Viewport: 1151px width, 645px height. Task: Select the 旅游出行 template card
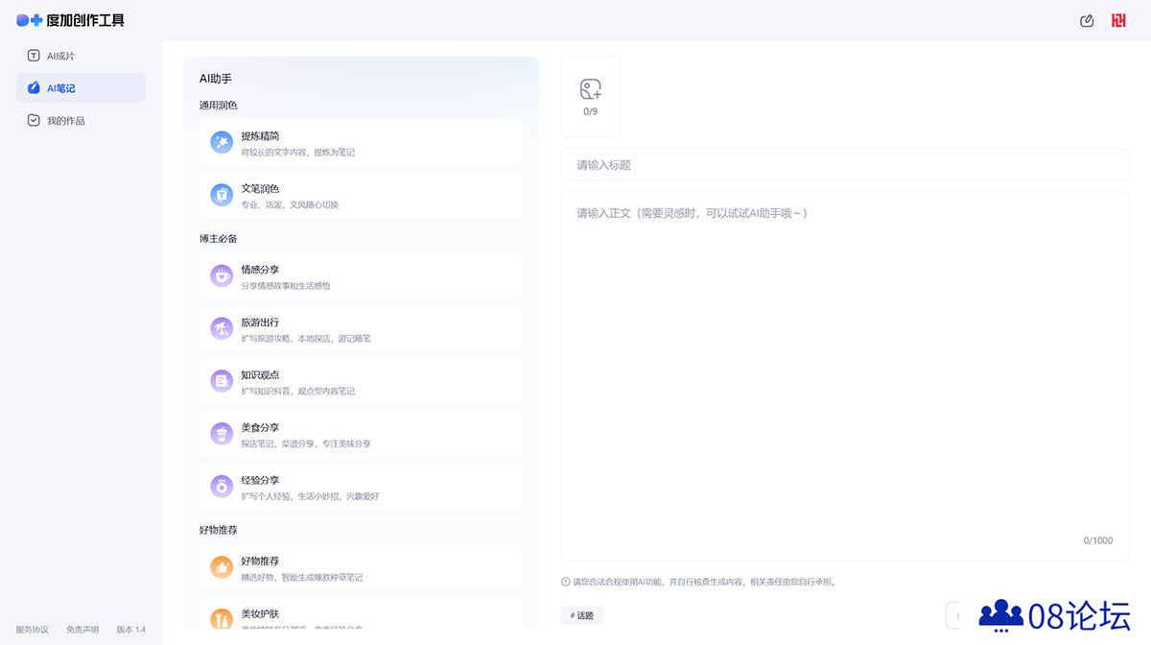pyautogui.click(x=361, y=329)
